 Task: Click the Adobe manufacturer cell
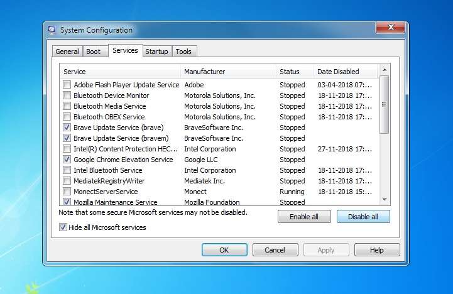click(x=194, y=85)
